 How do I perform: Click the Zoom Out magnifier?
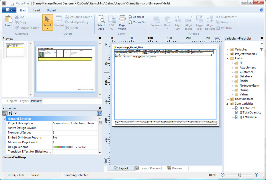(x=130, y=22)
